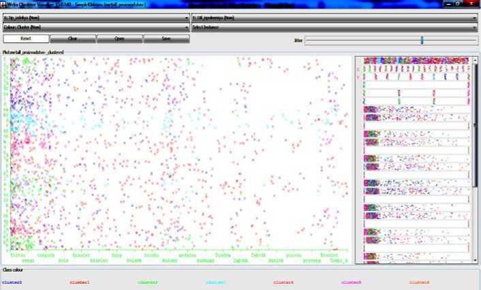Adjust the Jitter slider handle
Image resolution: width=481 pixels, height=290 pixels.
point(422,40)
